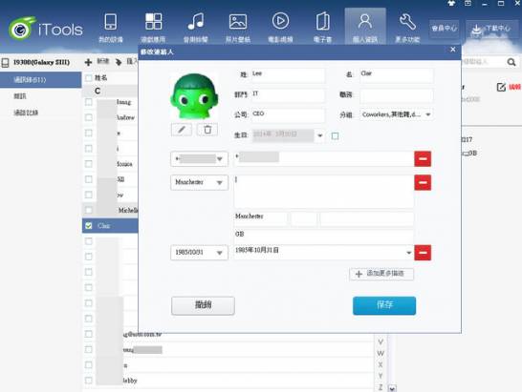This screenshot has width=522, height=392.
Task: Toggle the select-all checkbox in name header
Action: click(89, 78)
